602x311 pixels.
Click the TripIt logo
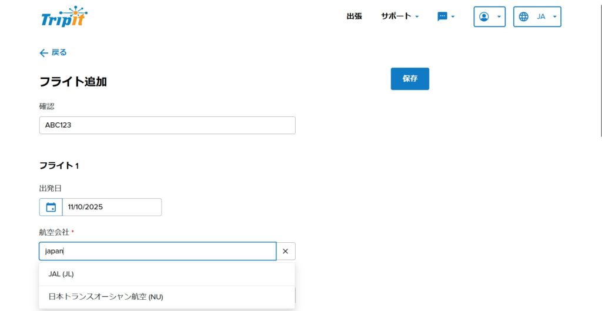point(64,16)
